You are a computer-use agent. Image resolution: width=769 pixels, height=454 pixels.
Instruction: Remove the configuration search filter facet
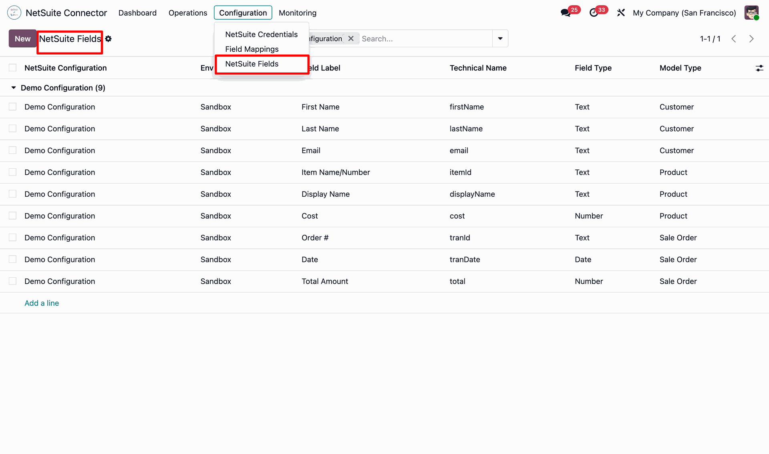tap(351, 38)
